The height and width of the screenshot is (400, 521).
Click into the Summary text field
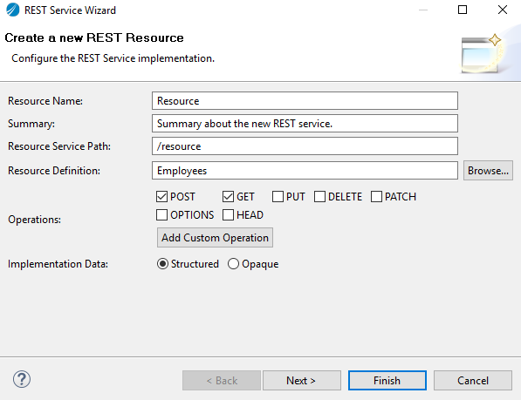[x=305, y=124]
